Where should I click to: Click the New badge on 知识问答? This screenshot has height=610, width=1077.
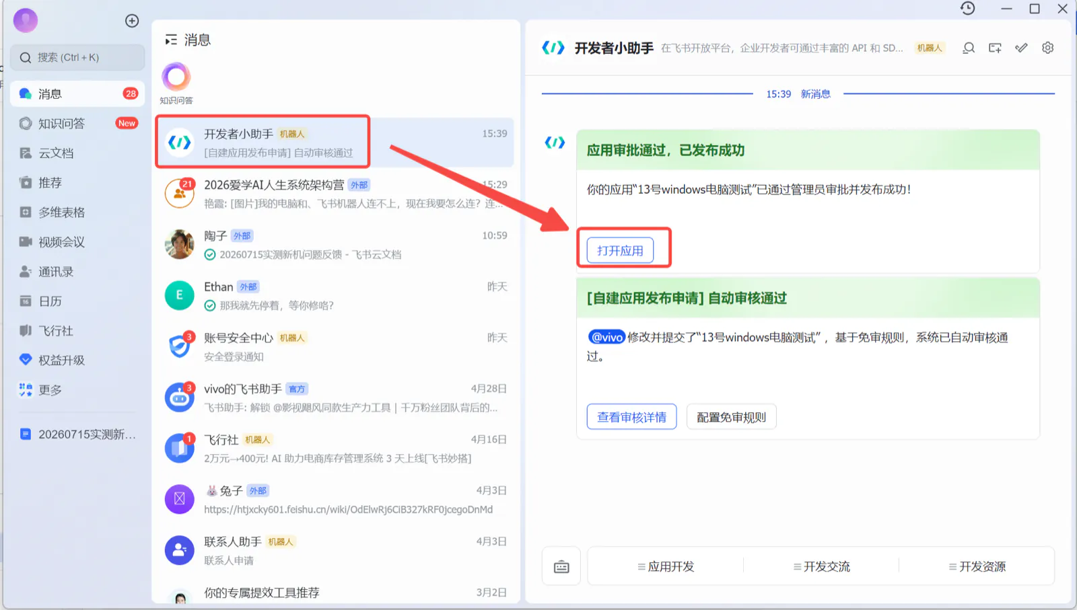(127, 123)
